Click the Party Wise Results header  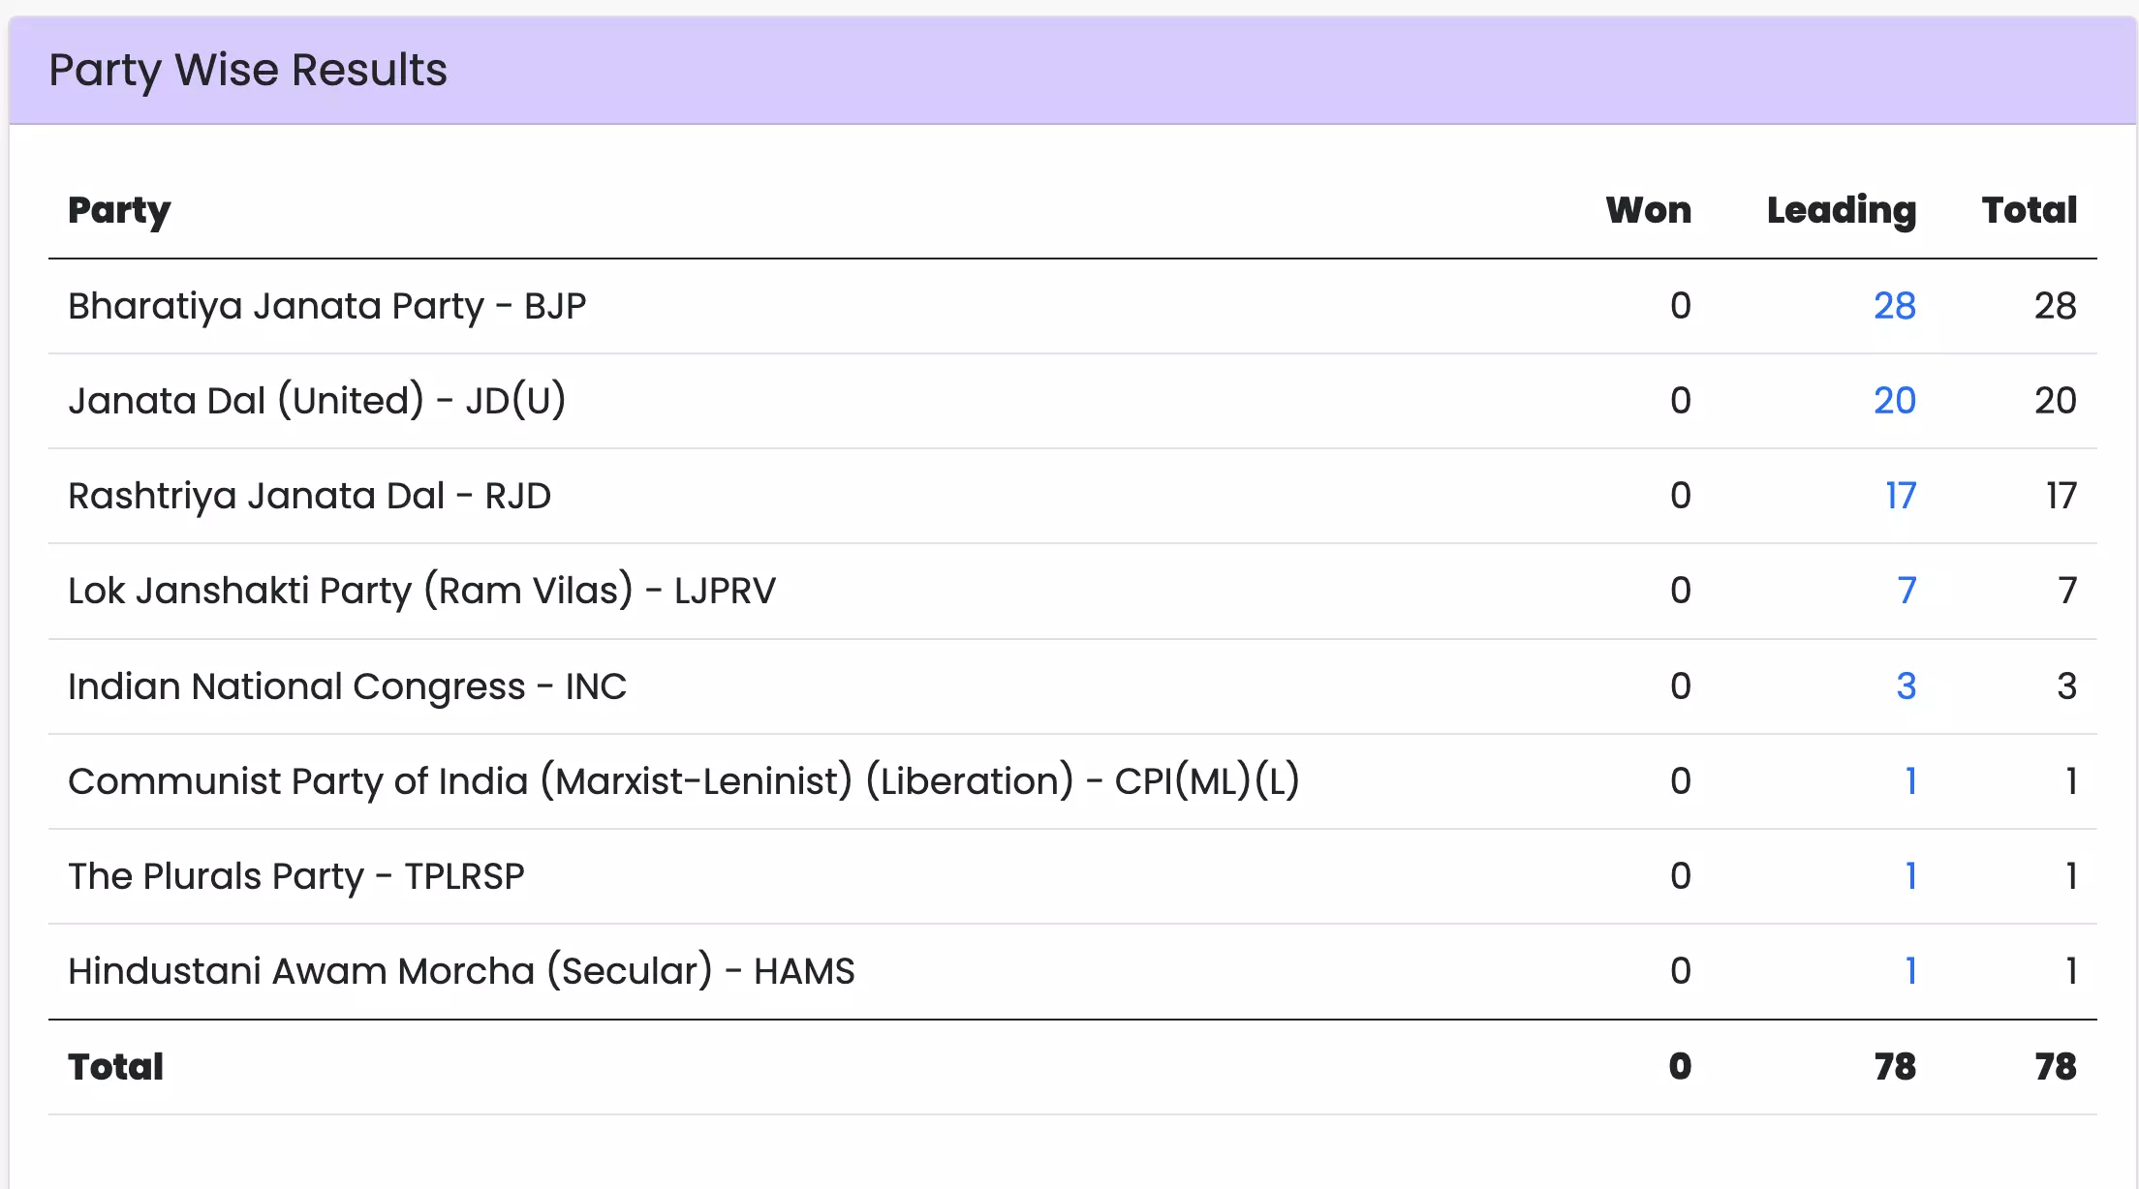248,70
